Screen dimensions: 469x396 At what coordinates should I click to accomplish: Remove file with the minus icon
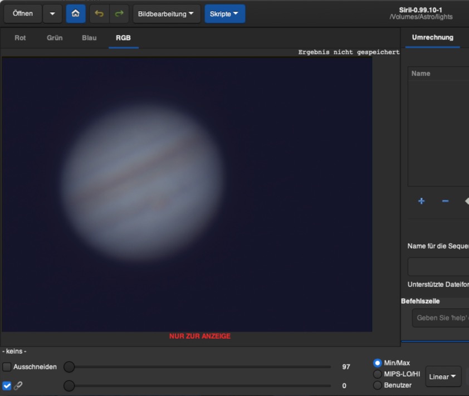[445, 201]
